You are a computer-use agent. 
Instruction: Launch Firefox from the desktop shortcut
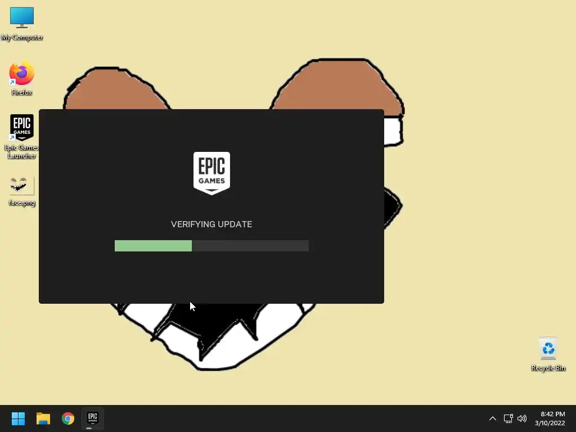tap(22, 78)
